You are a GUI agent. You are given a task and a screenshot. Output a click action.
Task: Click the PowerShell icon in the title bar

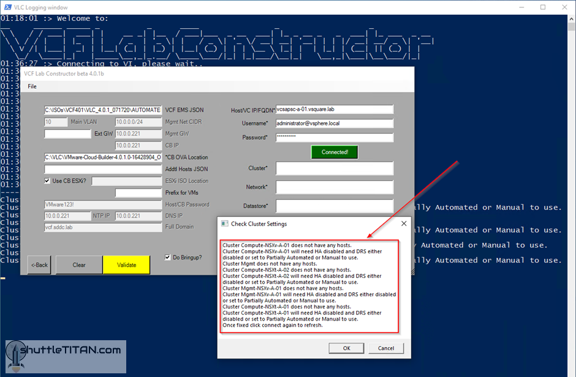(7, 7)
